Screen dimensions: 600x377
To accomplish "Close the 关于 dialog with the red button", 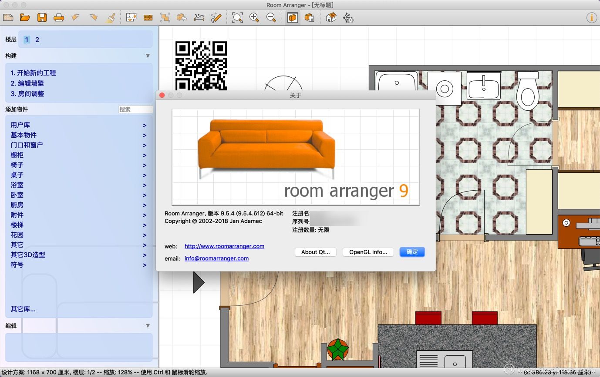I will click(162, 95).
